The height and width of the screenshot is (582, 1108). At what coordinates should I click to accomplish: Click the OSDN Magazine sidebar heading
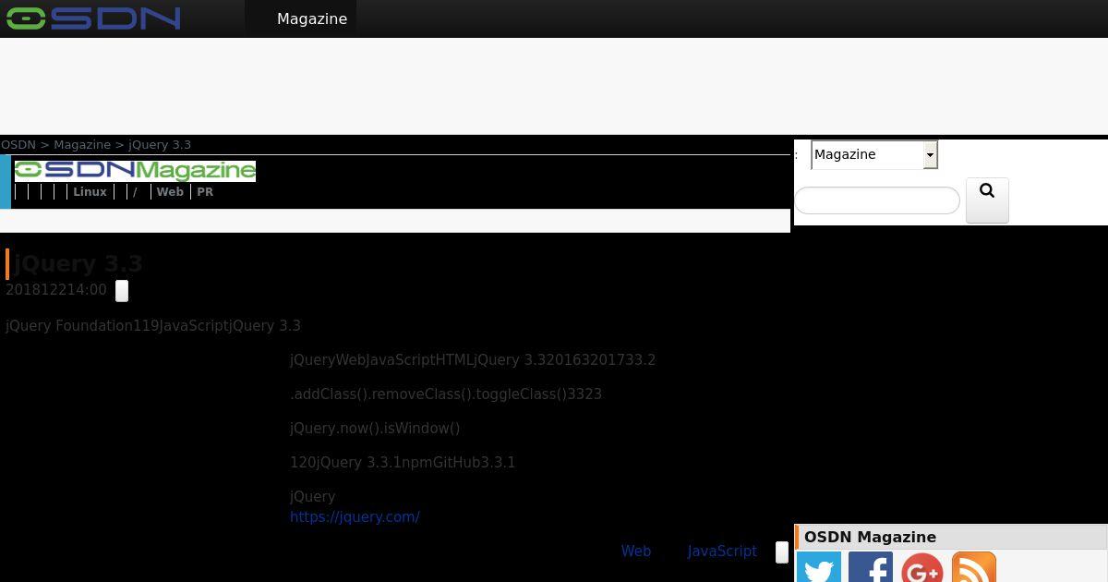click(870, 538)
